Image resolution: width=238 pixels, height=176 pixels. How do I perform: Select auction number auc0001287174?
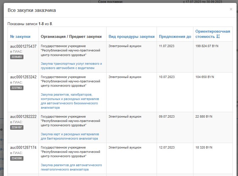tap(23, 148)
